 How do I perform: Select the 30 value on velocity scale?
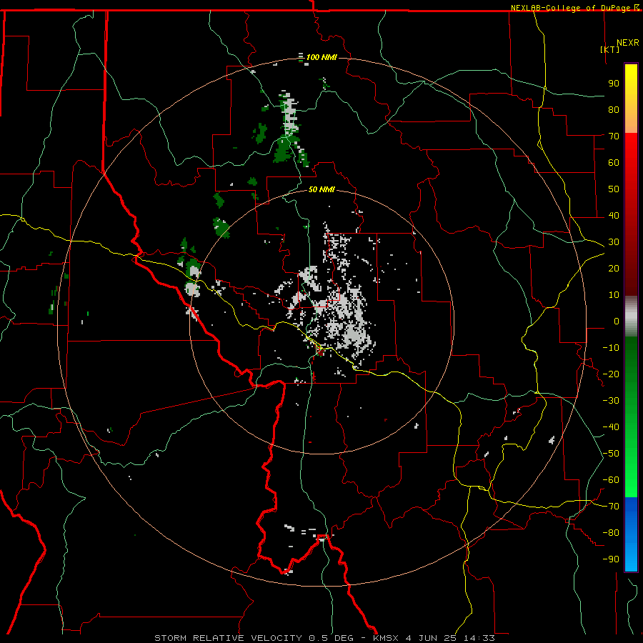click(614, 242)
